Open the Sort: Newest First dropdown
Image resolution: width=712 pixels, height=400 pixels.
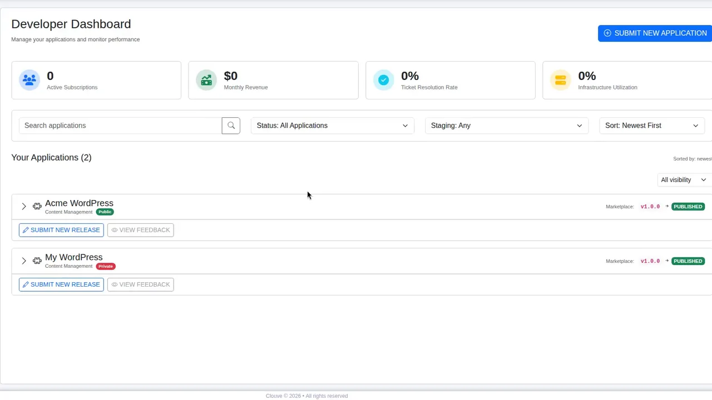tap(652, 126)
